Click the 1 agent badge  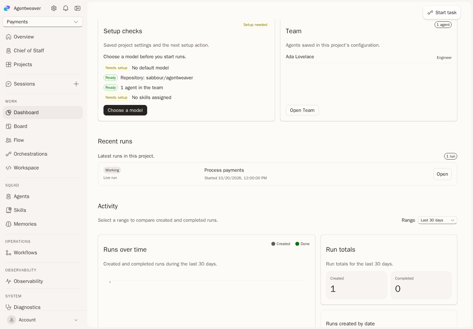tap(443, 25)
